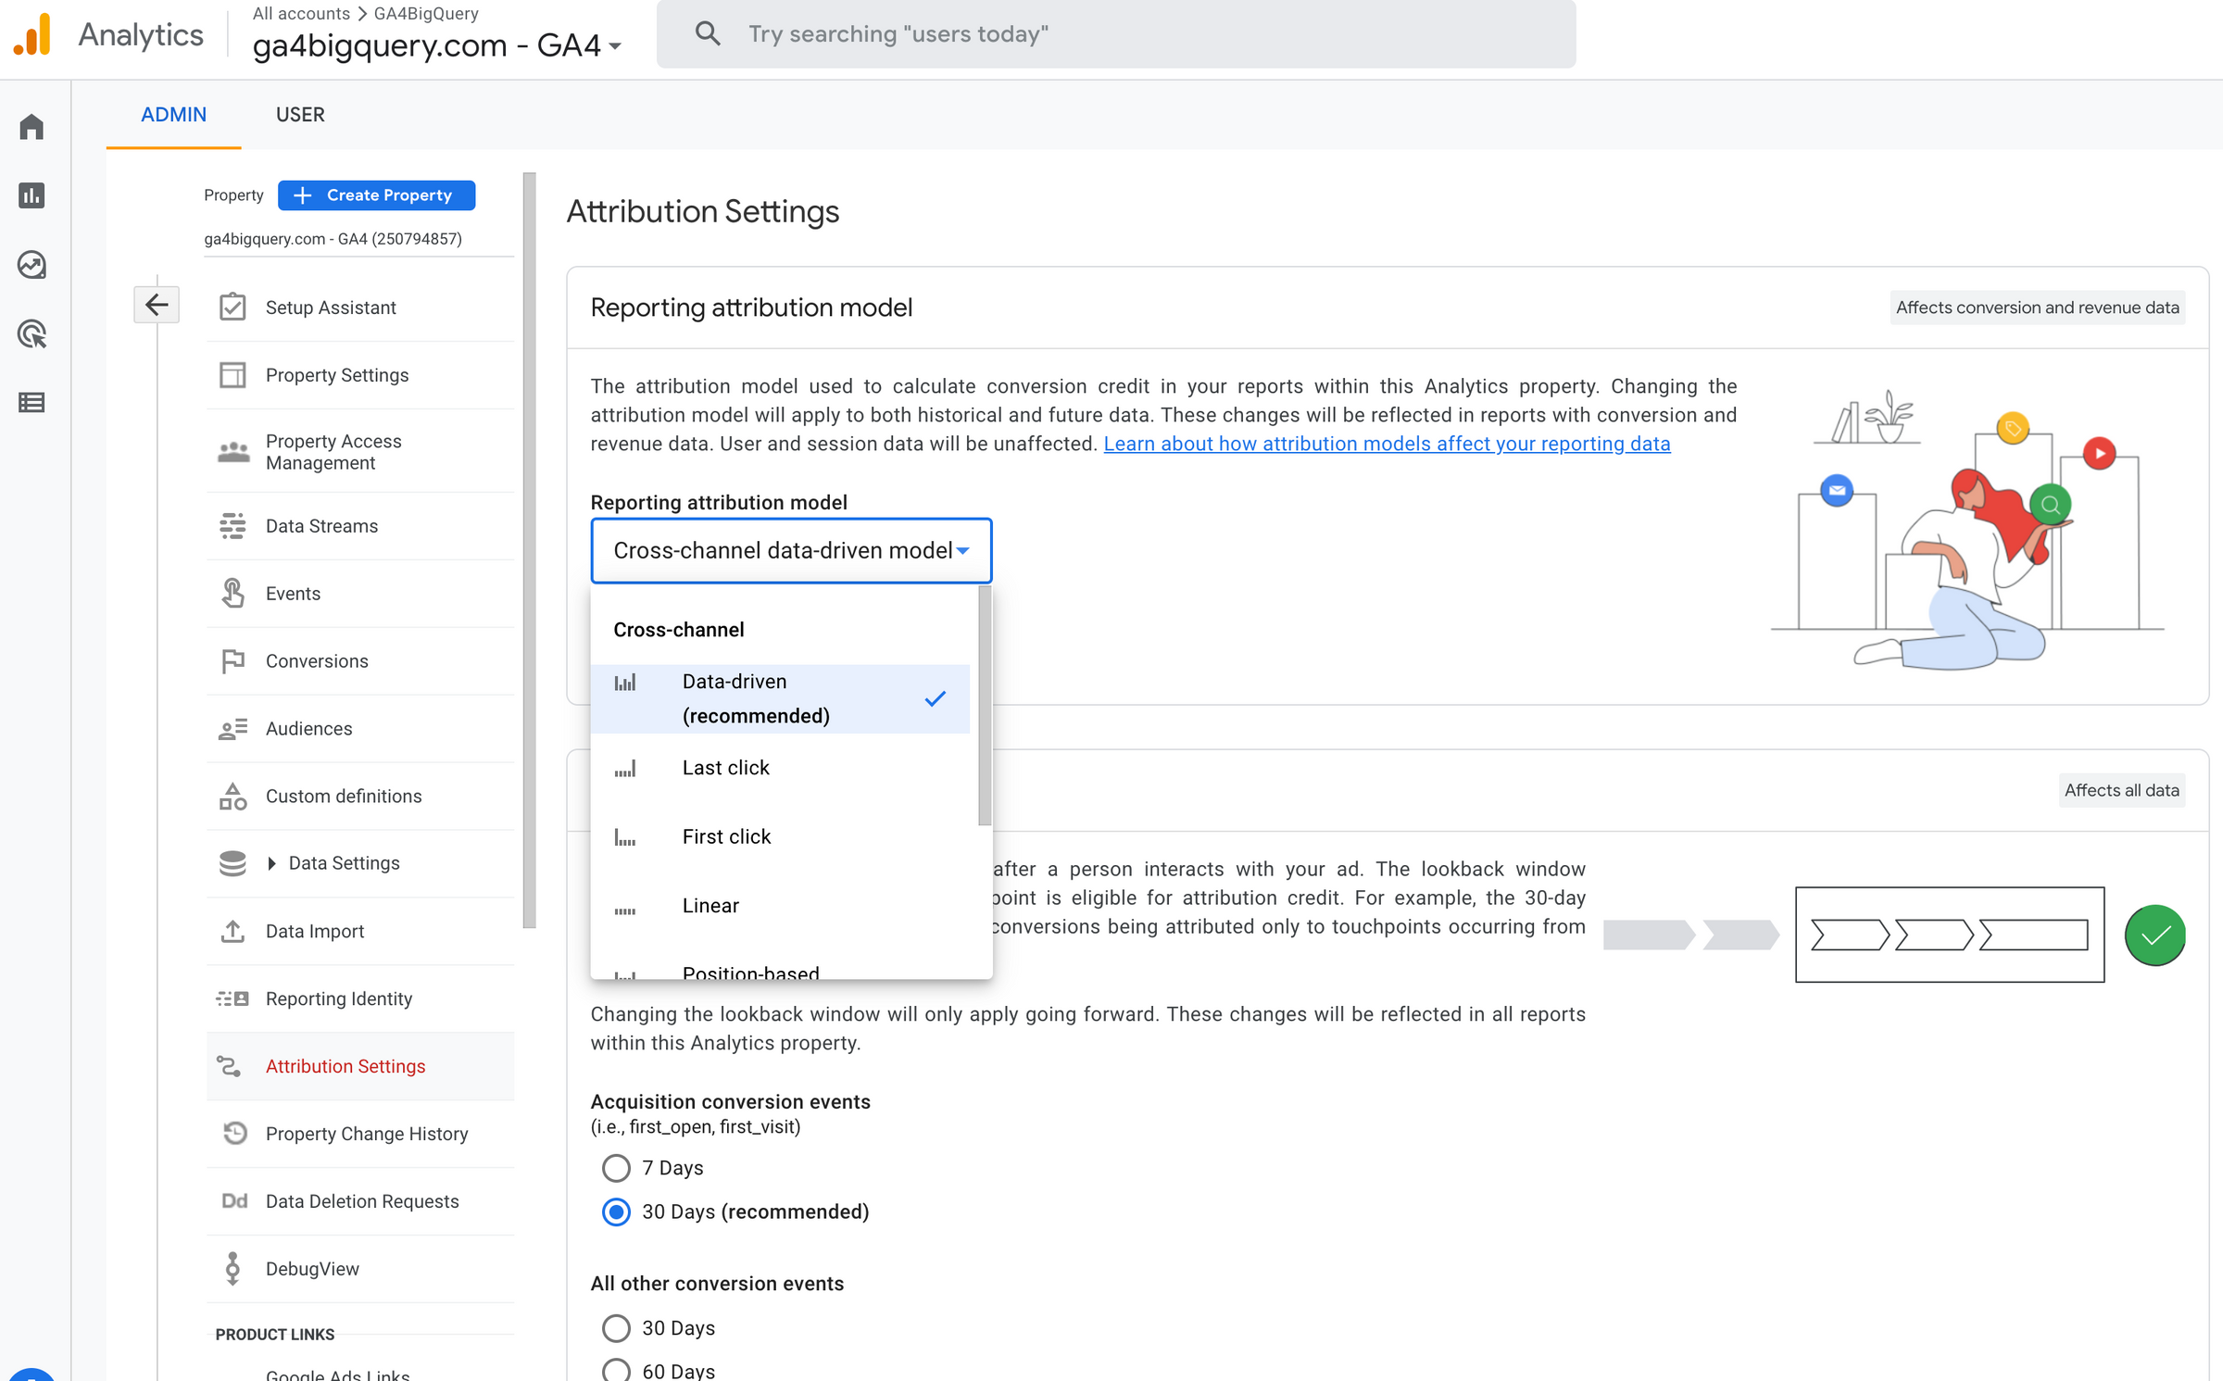Switch to the ADMIN tab
2223x1381 pixels.
pos(173,114)
